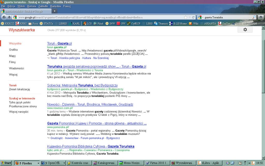Open Sobecka: Metropolia Toruńska result

click(83, 85)
